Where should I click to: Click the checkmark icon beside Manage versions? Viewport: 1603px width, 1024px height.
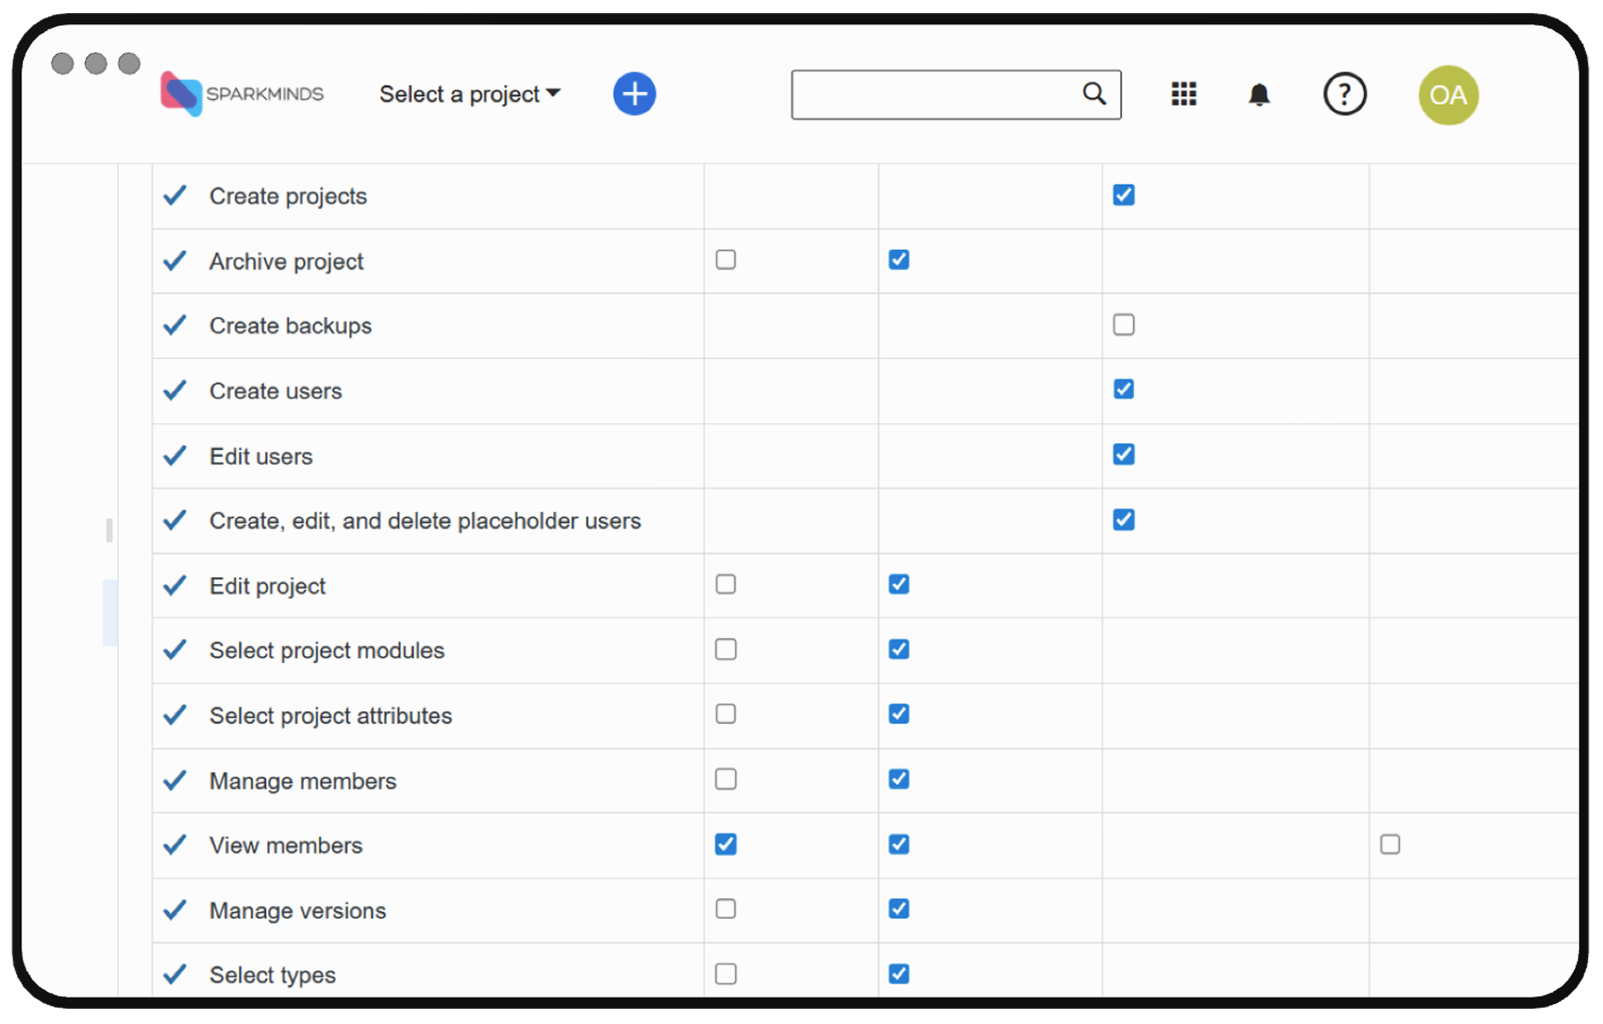tap(175, 910)
